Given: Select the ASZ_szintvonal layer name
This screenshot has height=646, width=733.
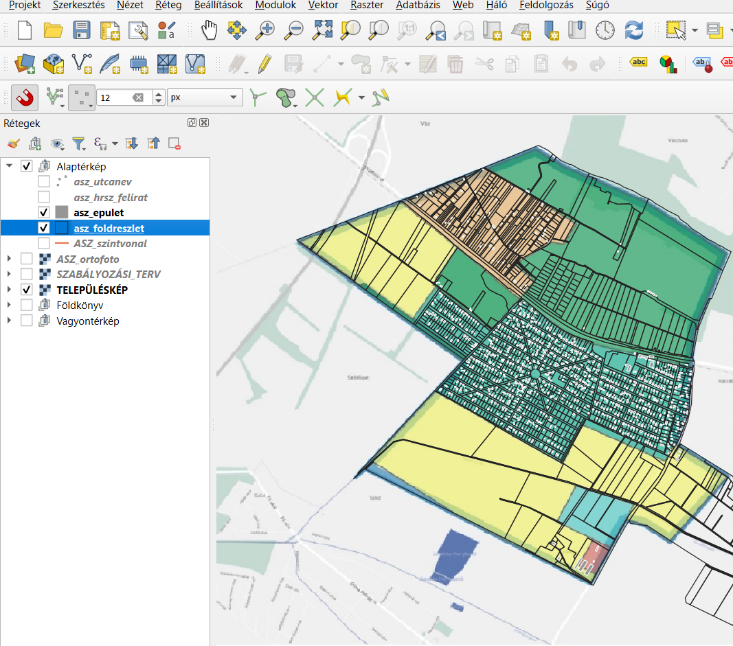Looking at the screenshot, I should pyautogui.click(x=110, y=244).
